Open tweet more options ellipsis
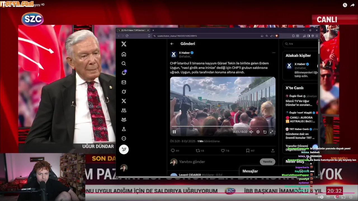The image size is (358, 201). [274, 53]
